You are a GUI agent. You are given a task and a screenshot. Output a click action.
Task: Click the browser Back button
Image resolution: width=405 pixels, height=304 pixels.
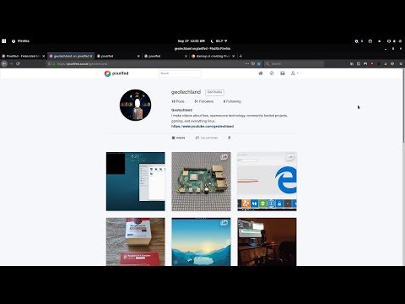click(x=4, y=64)
